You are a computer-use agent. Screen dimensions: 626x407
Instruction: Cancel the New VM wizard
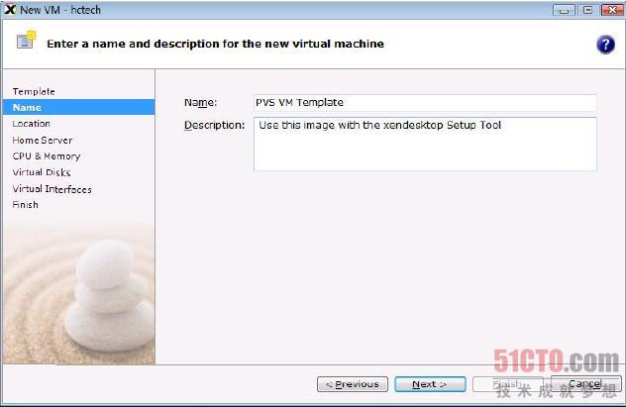coord(585,384)
